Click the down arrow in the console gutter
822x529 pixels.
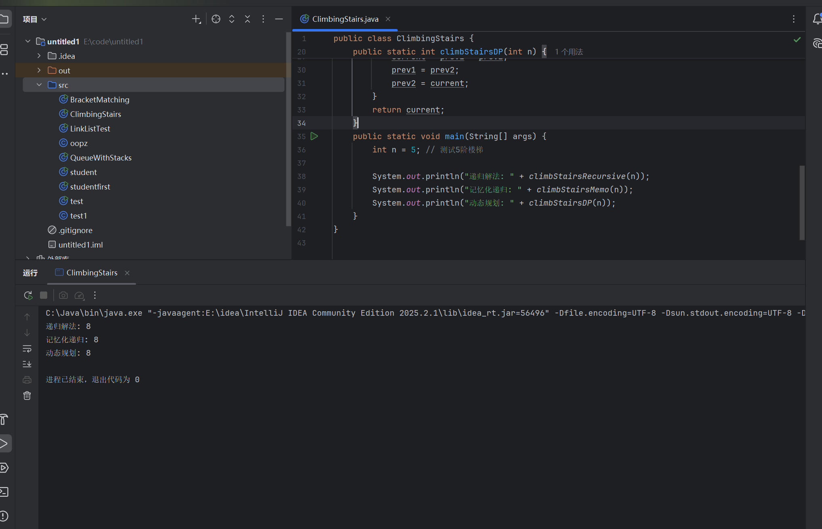point(27,333)
